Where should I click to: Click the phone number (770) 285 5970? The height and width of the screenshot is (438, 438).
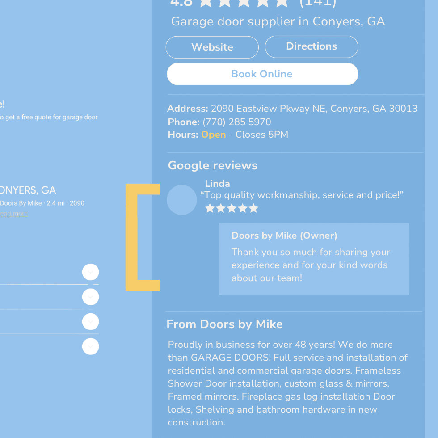click(x=237, y=122)
